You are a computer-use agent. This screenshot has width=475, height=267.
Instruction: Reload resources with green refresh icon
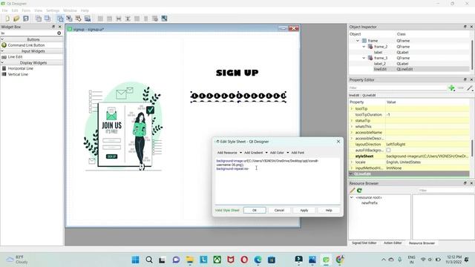pyautogui.click(x=359, y=191)
